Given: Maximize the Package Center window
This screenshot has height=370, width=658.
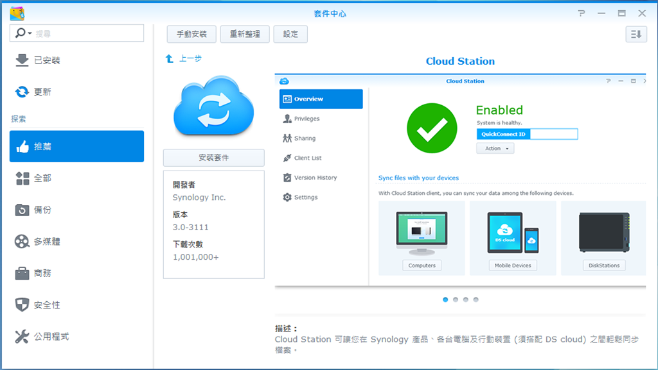Looking at the screenshot, I should [621, 13].
